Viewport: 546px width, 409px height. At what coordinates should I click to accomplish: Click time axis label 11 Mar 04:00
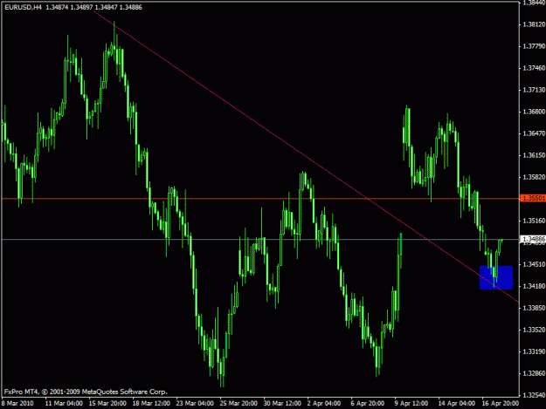(x=64, y=404)
